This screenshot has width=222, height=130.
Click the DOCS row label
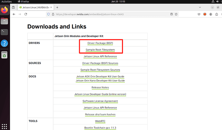pos(32,76)
